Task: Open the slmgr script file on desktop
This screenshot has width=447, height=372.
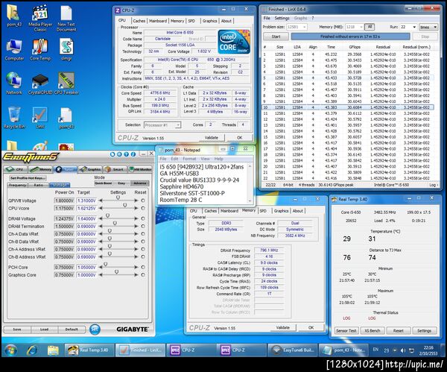Action: (x=66, y=50)
